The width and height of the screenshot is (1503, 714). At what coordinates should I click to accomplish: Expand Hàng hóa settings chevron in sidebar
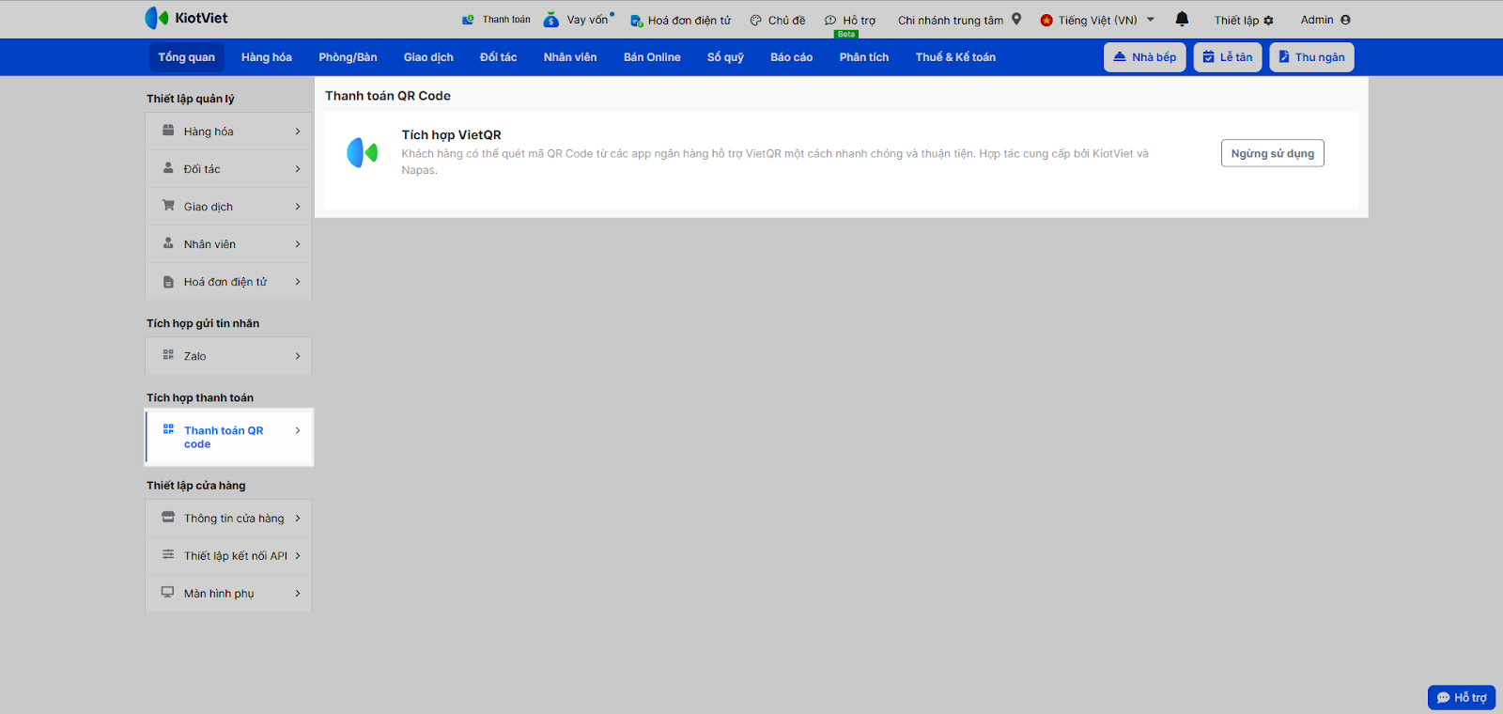tap(298, 132)
